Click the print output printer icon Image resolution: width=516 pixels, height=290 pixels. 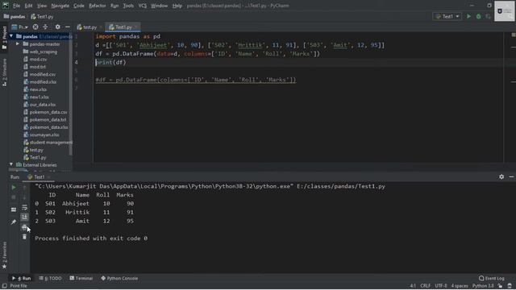tap(24, 227)
